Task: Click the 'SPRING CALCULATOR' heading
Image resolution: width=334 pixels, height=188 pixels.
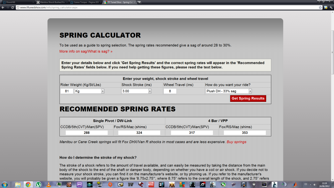Action: pyautogui.click(x=100, y=35)
